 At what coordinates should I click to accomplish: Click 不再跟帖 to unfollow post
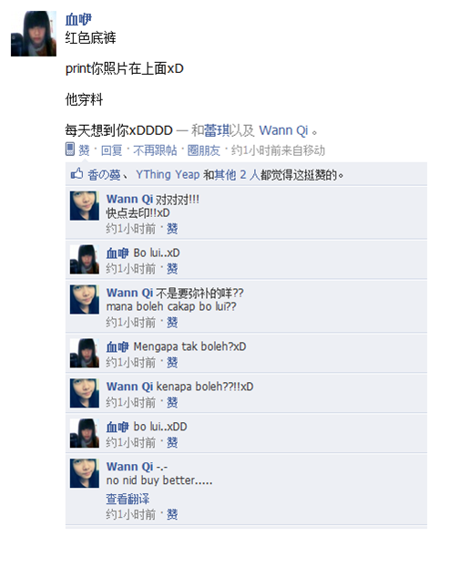tap(155, 150)
